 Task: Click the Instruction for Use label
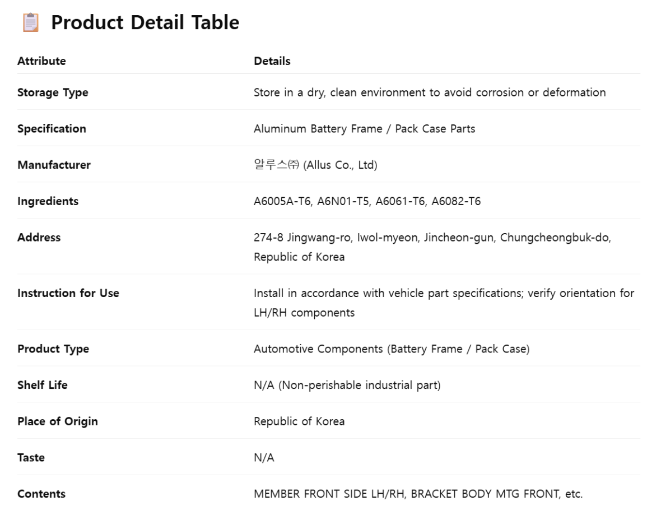pos(68,293)
